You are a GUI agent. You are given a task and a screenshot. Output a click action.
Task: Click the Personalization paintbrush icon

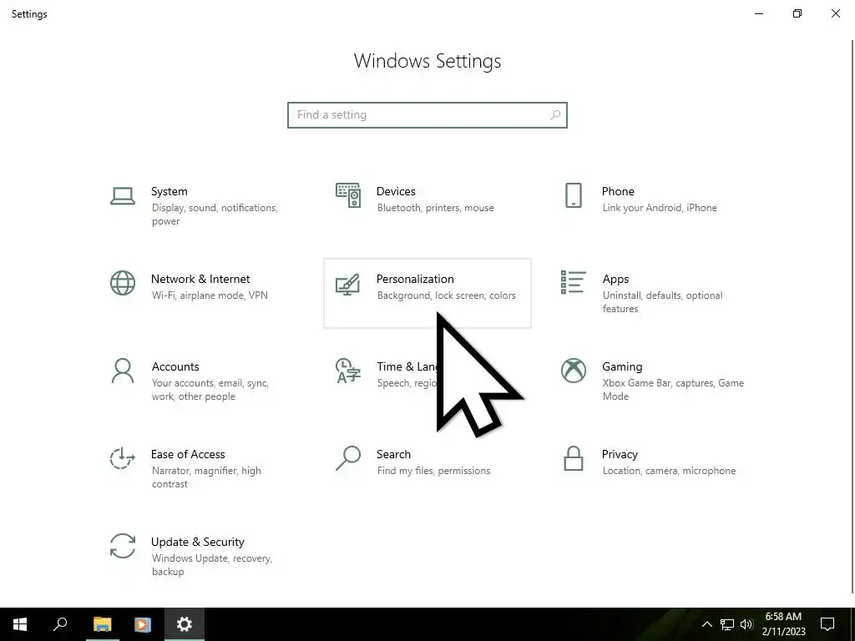click(x=348, y=284)
